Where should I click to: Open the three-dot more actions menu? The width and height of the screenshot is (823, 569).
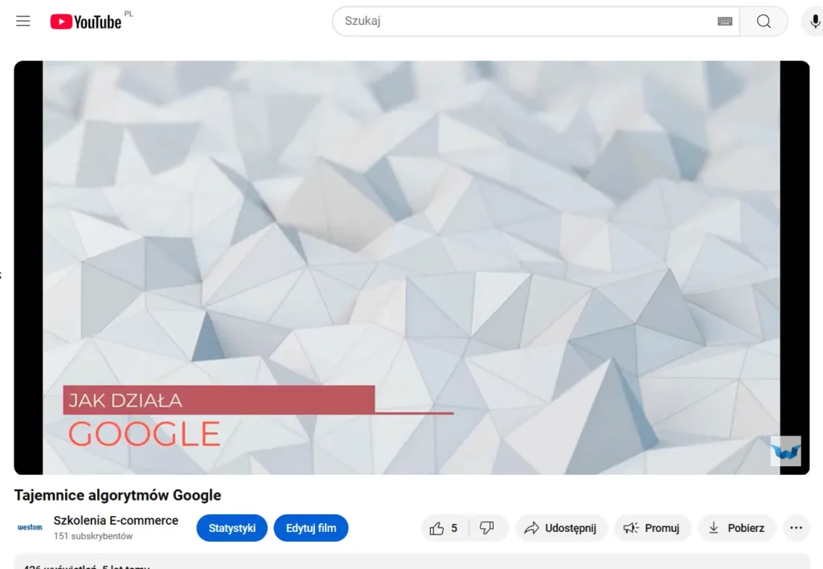pos(796,528)
